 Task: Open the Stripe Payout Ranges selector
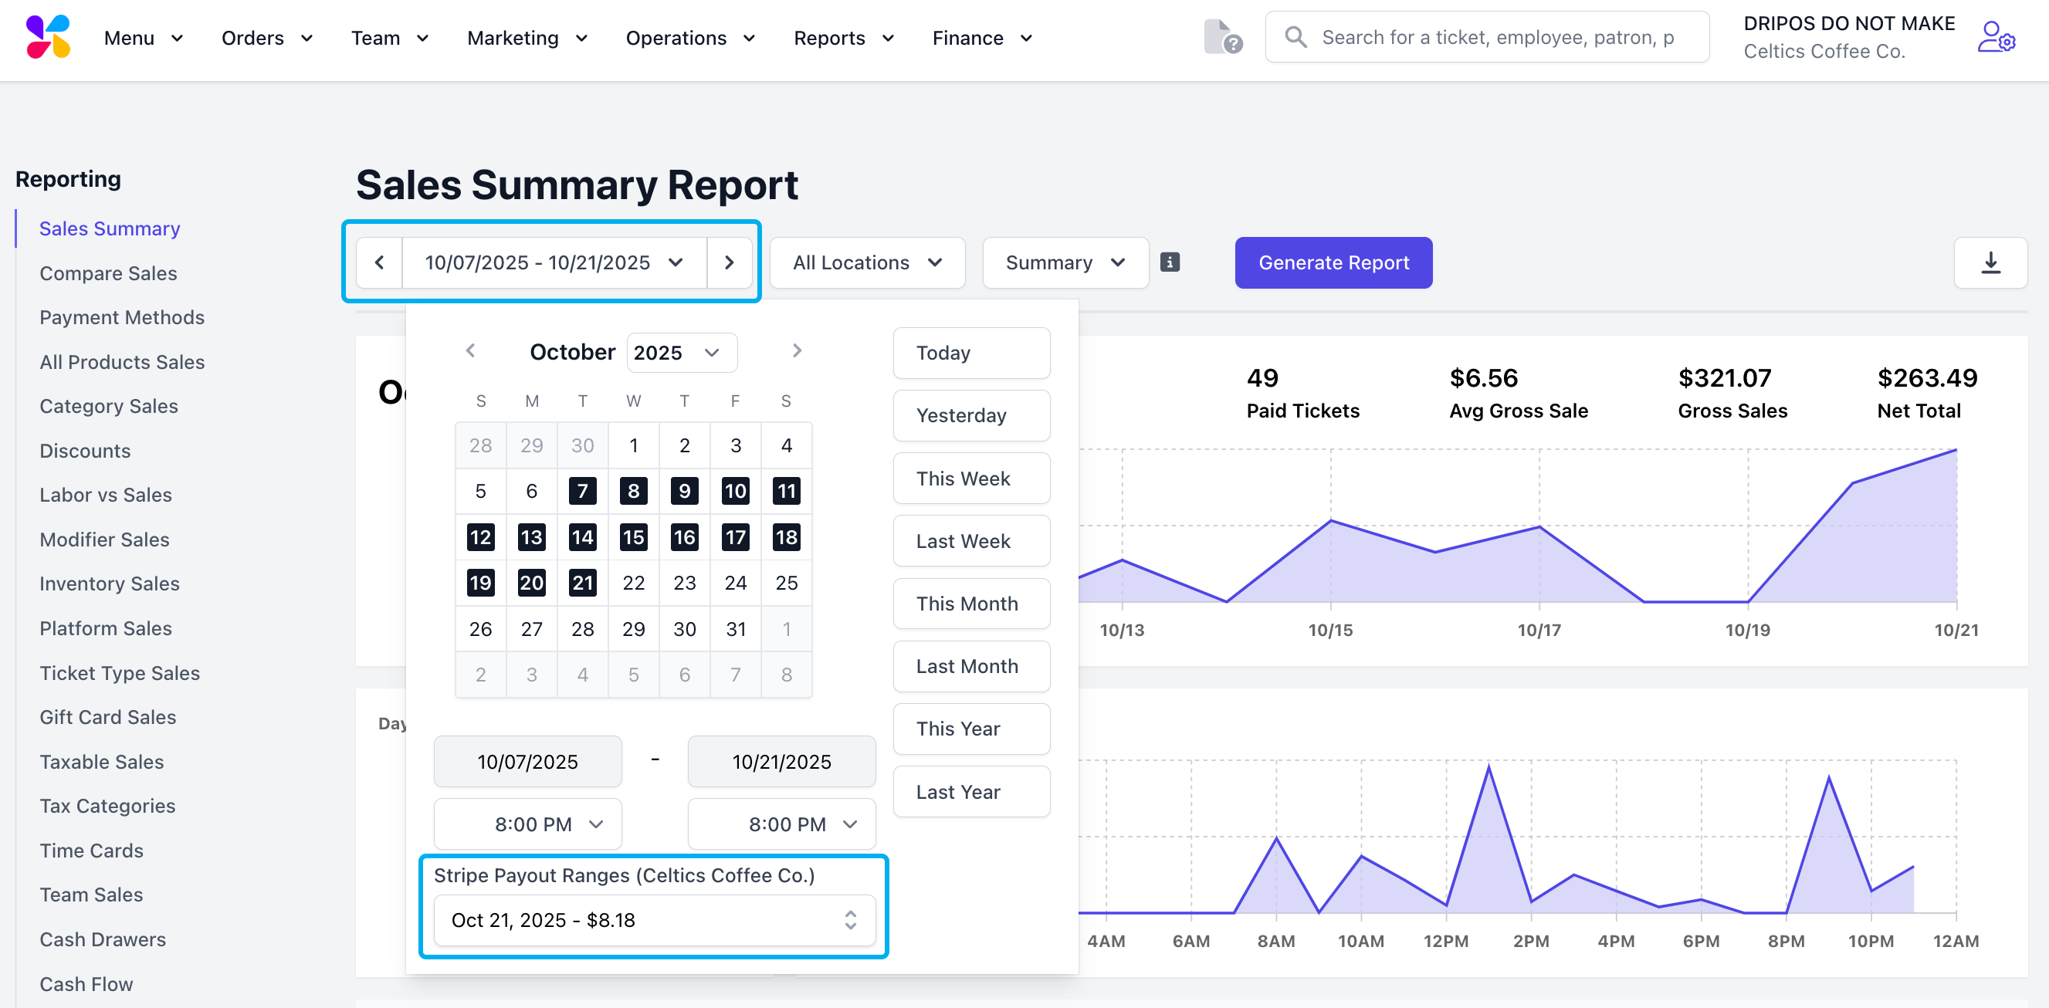[x=653, y=920]
